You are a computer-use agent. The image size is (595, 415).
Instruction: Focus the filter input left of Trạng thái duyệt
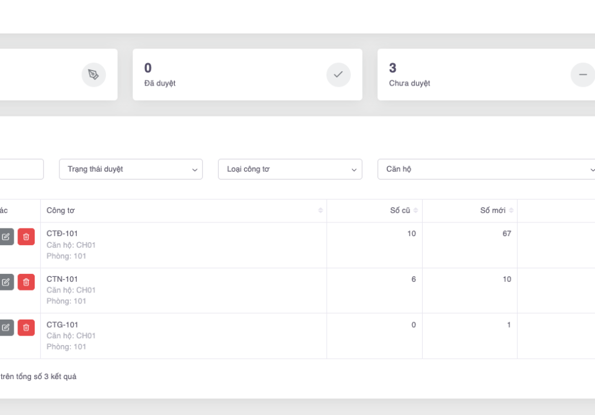click(22, 169)
